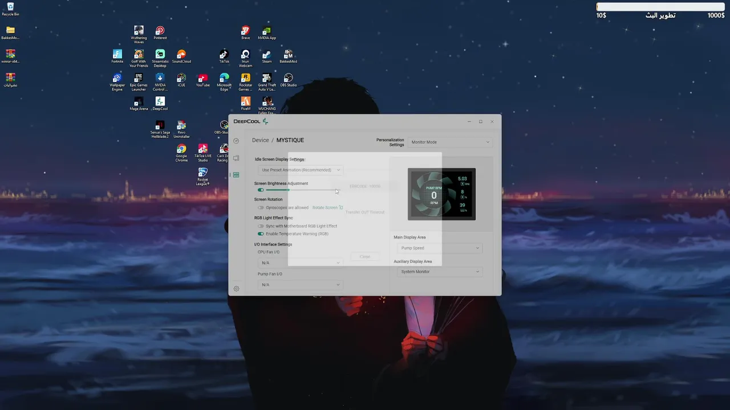Click the Device breadcrumb link
The image size is (730, 410).
pyautogui.click(x=260, y=140)
